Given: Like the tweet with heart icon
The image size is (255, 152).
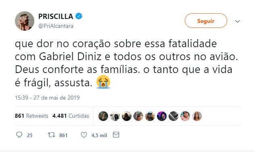Looking at the screenshot, I should (84, 135).
